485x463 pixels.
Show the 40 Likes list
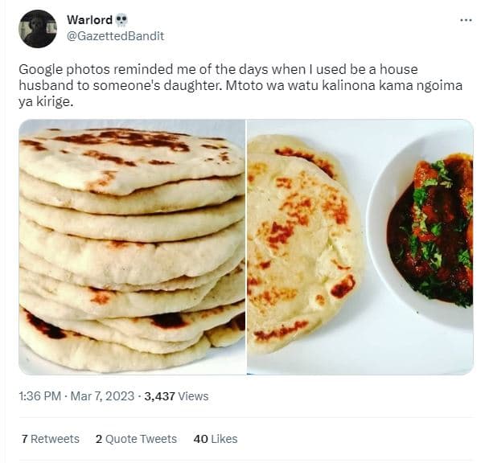coord(216,439)
